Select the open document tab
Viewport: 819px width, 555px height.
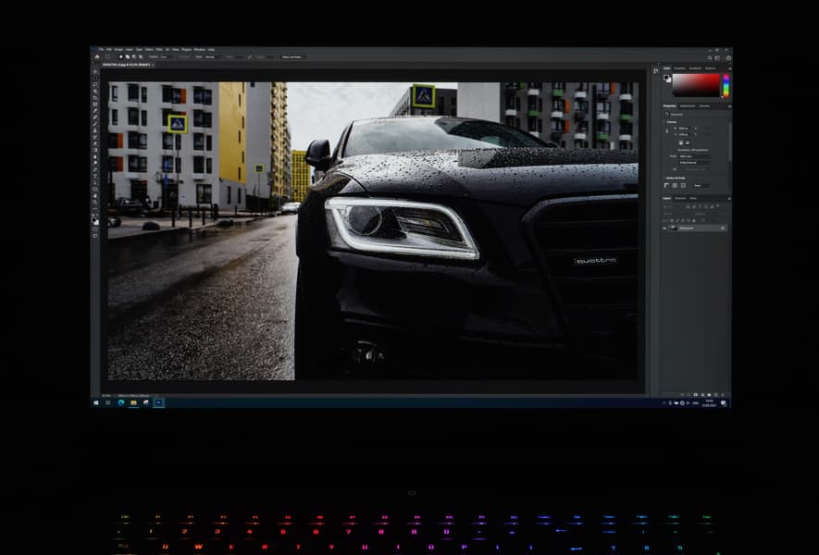coord(127,65)
